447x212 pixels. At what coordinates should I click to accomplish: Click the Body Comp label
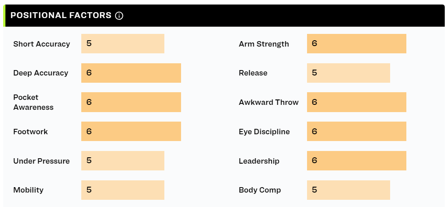pyautogui.click(x=260, y=190)
